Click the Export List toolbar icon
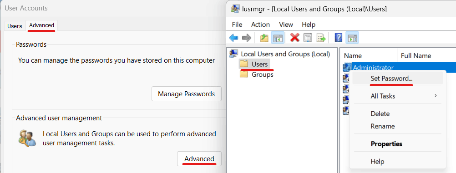The image size is (456, 173). click(321, 38)
